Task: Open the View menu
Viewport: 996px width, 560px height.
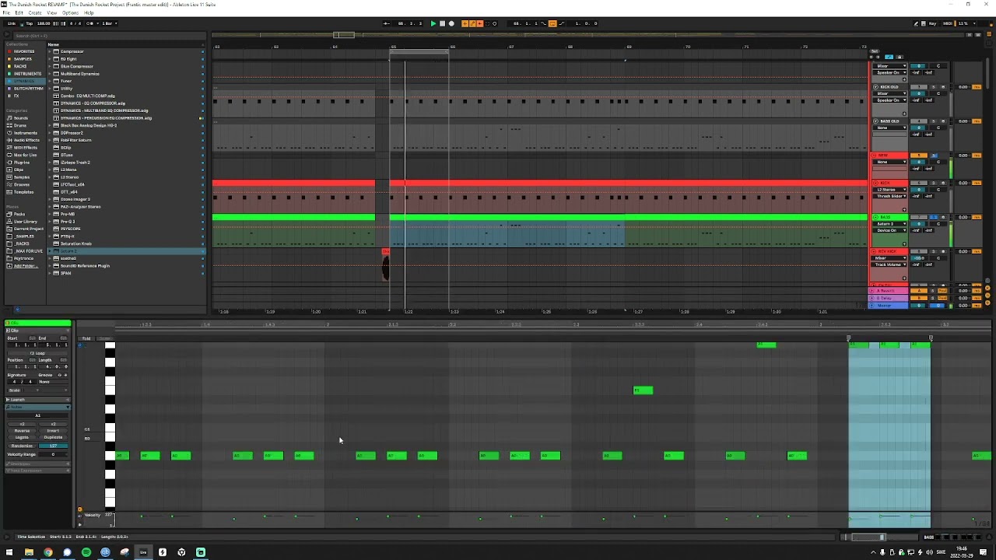Action: (x=52, y=13)
